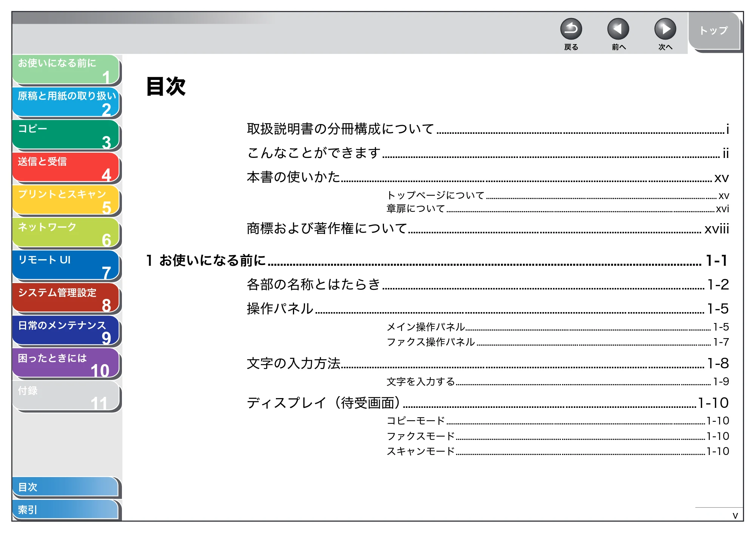Viewport: 755px width, 533px height.
Task: Click the 次へ next page icon
Action: 665,29
